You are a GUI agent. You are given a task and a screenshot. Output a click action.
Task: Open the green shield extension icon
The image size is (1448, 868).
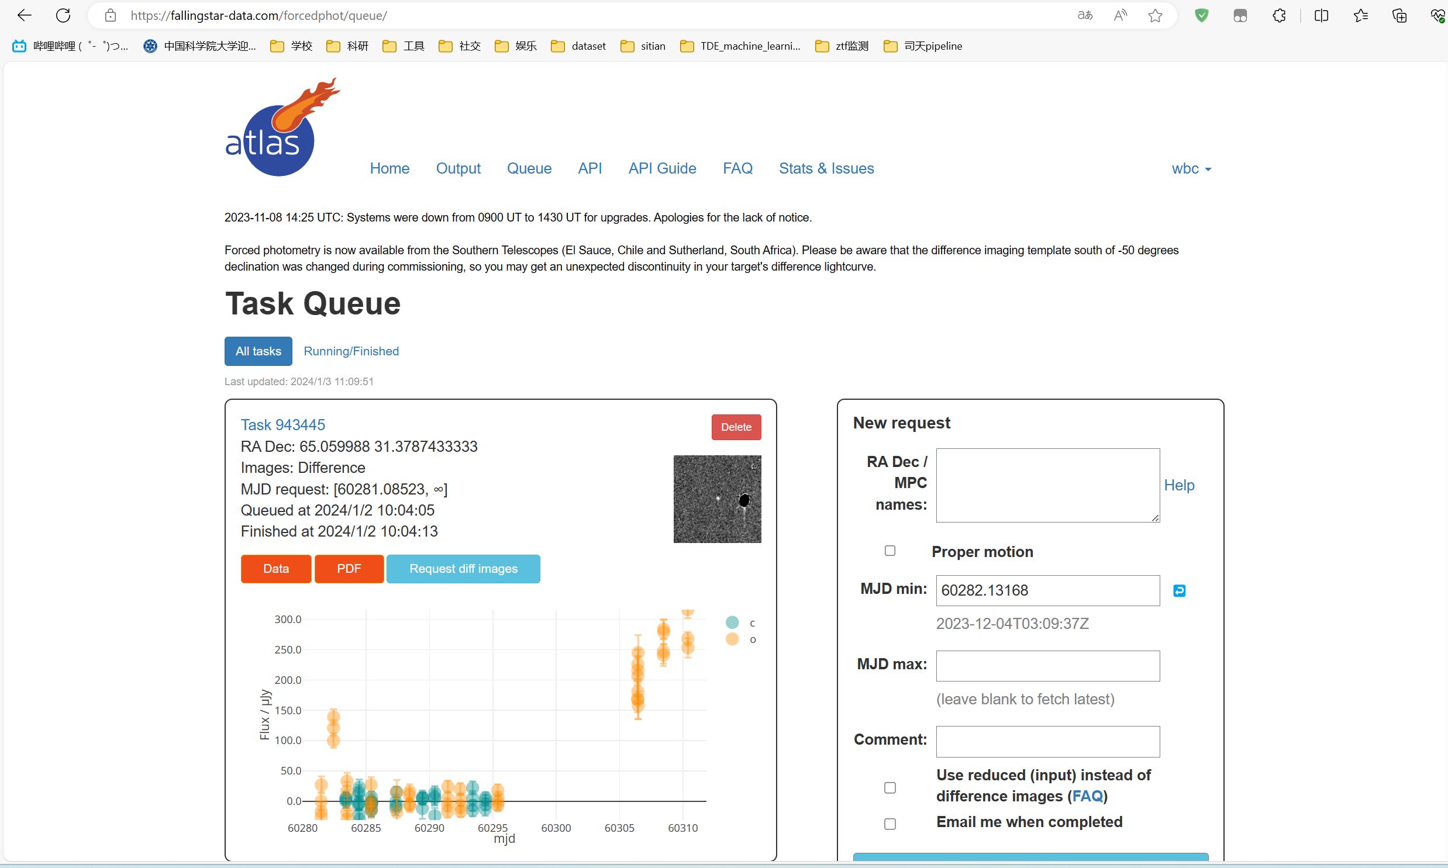pos(1202,16)
